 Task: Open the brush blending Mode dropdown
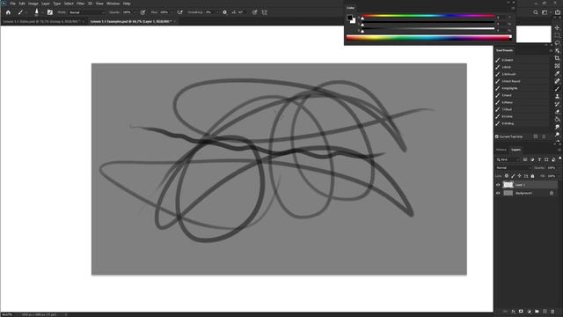(x=86, y=12)
